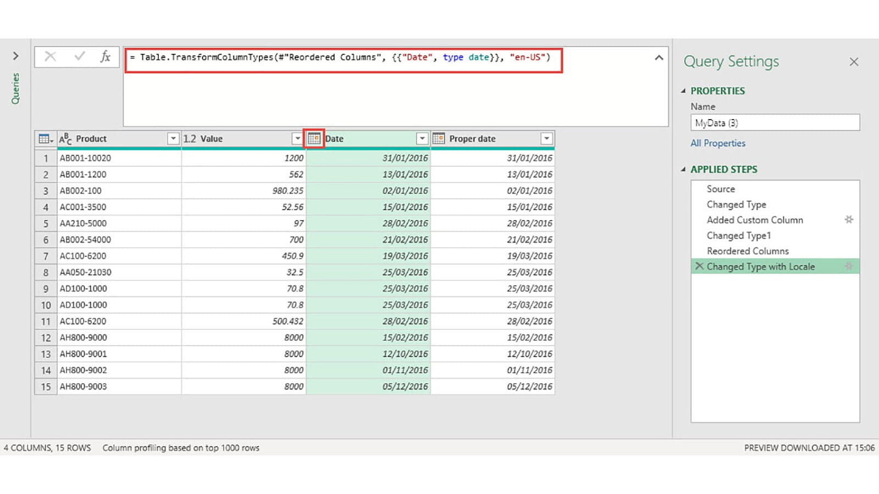Click the Product column ABC type icon
This screenshot has width=879, height=494.
coord(65,139)
